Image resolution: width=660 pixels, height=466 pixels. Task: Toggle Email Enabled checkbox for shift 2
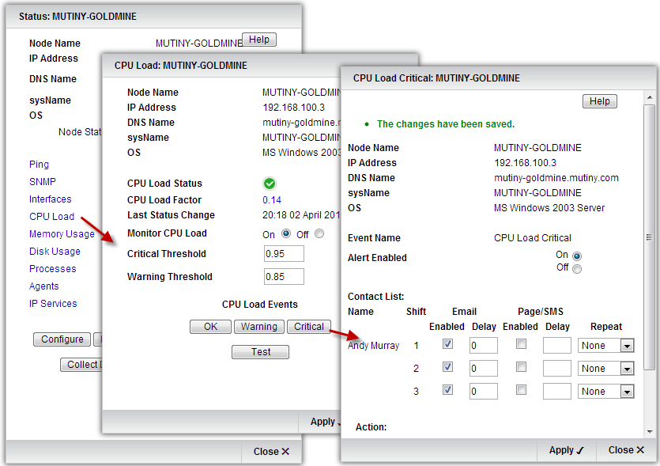click(448, 367)
